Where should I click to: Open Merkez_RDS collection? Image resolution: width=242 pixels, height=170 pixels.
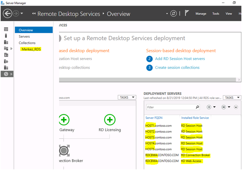31,49
